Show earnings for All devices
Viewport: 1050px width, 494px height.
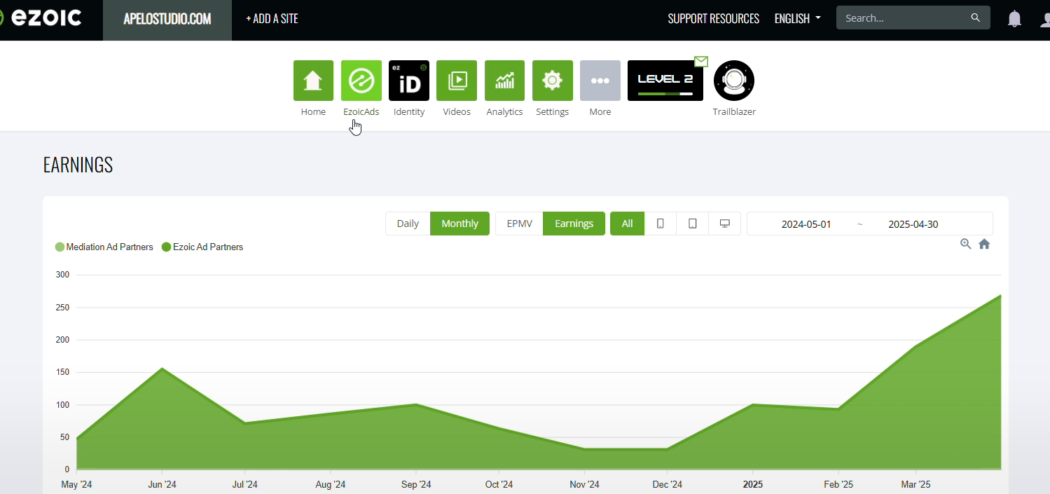pos(627,224)
